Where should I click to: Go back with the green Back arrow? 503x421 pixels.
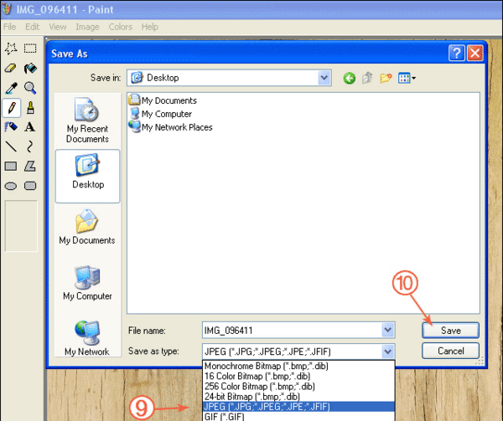349,78
